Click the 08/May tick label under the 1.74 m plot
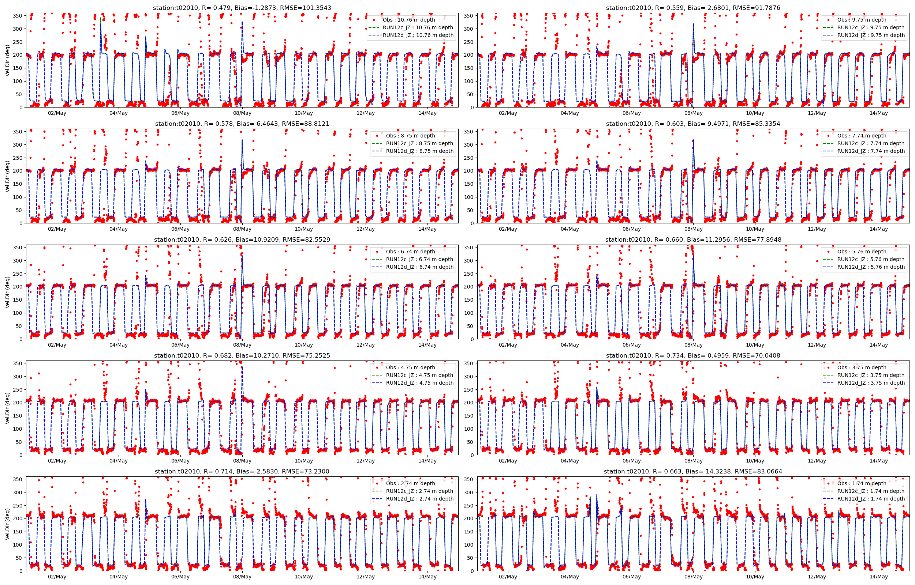915x585 pixels. (x=693, y=577)
